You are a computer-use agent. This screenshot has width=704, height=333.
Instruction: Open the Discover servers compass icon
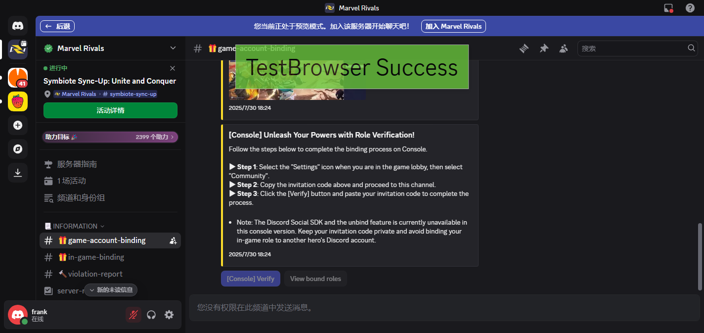[18, 149]
